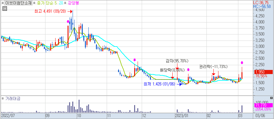274x119 pixels.
Task: Click the 100,000 volume axis label
Action: coord(261,102)
